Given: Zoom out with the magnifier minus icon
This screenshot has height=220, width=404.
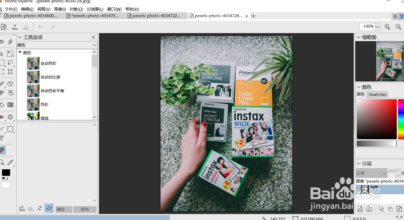Looking at the screenshot, I should pos(398,27).
